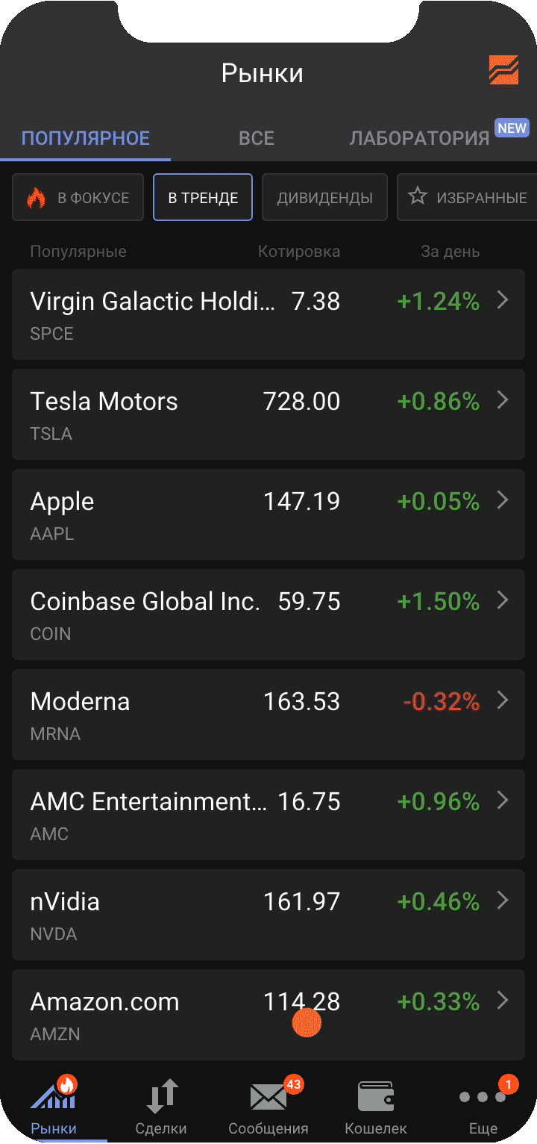Screen dimensions: 537x1144
Task: Open the Кошелек wallet icon
Action: [376, 1096]
